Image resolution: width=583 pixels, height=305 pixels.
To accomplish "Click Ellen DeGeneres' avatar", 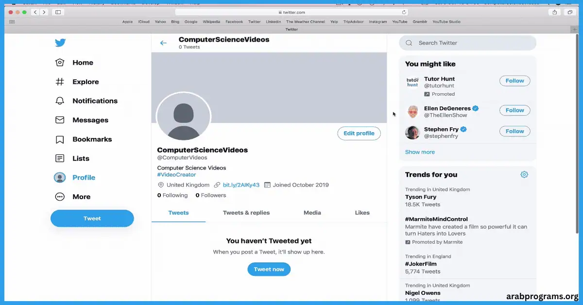I will [412, 112].
